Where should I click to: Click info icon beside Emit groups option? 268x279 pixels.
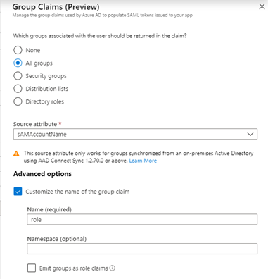(113, 268)
